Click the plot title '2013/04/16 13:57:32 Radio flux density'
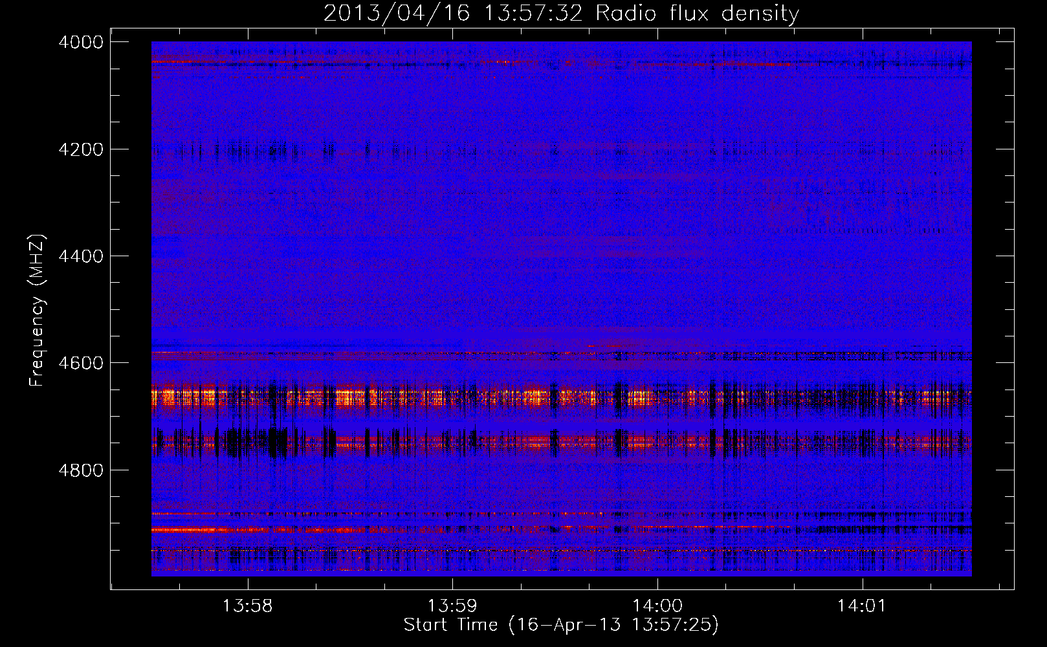This screenshot has height=647, width=1047. point(561,13)
